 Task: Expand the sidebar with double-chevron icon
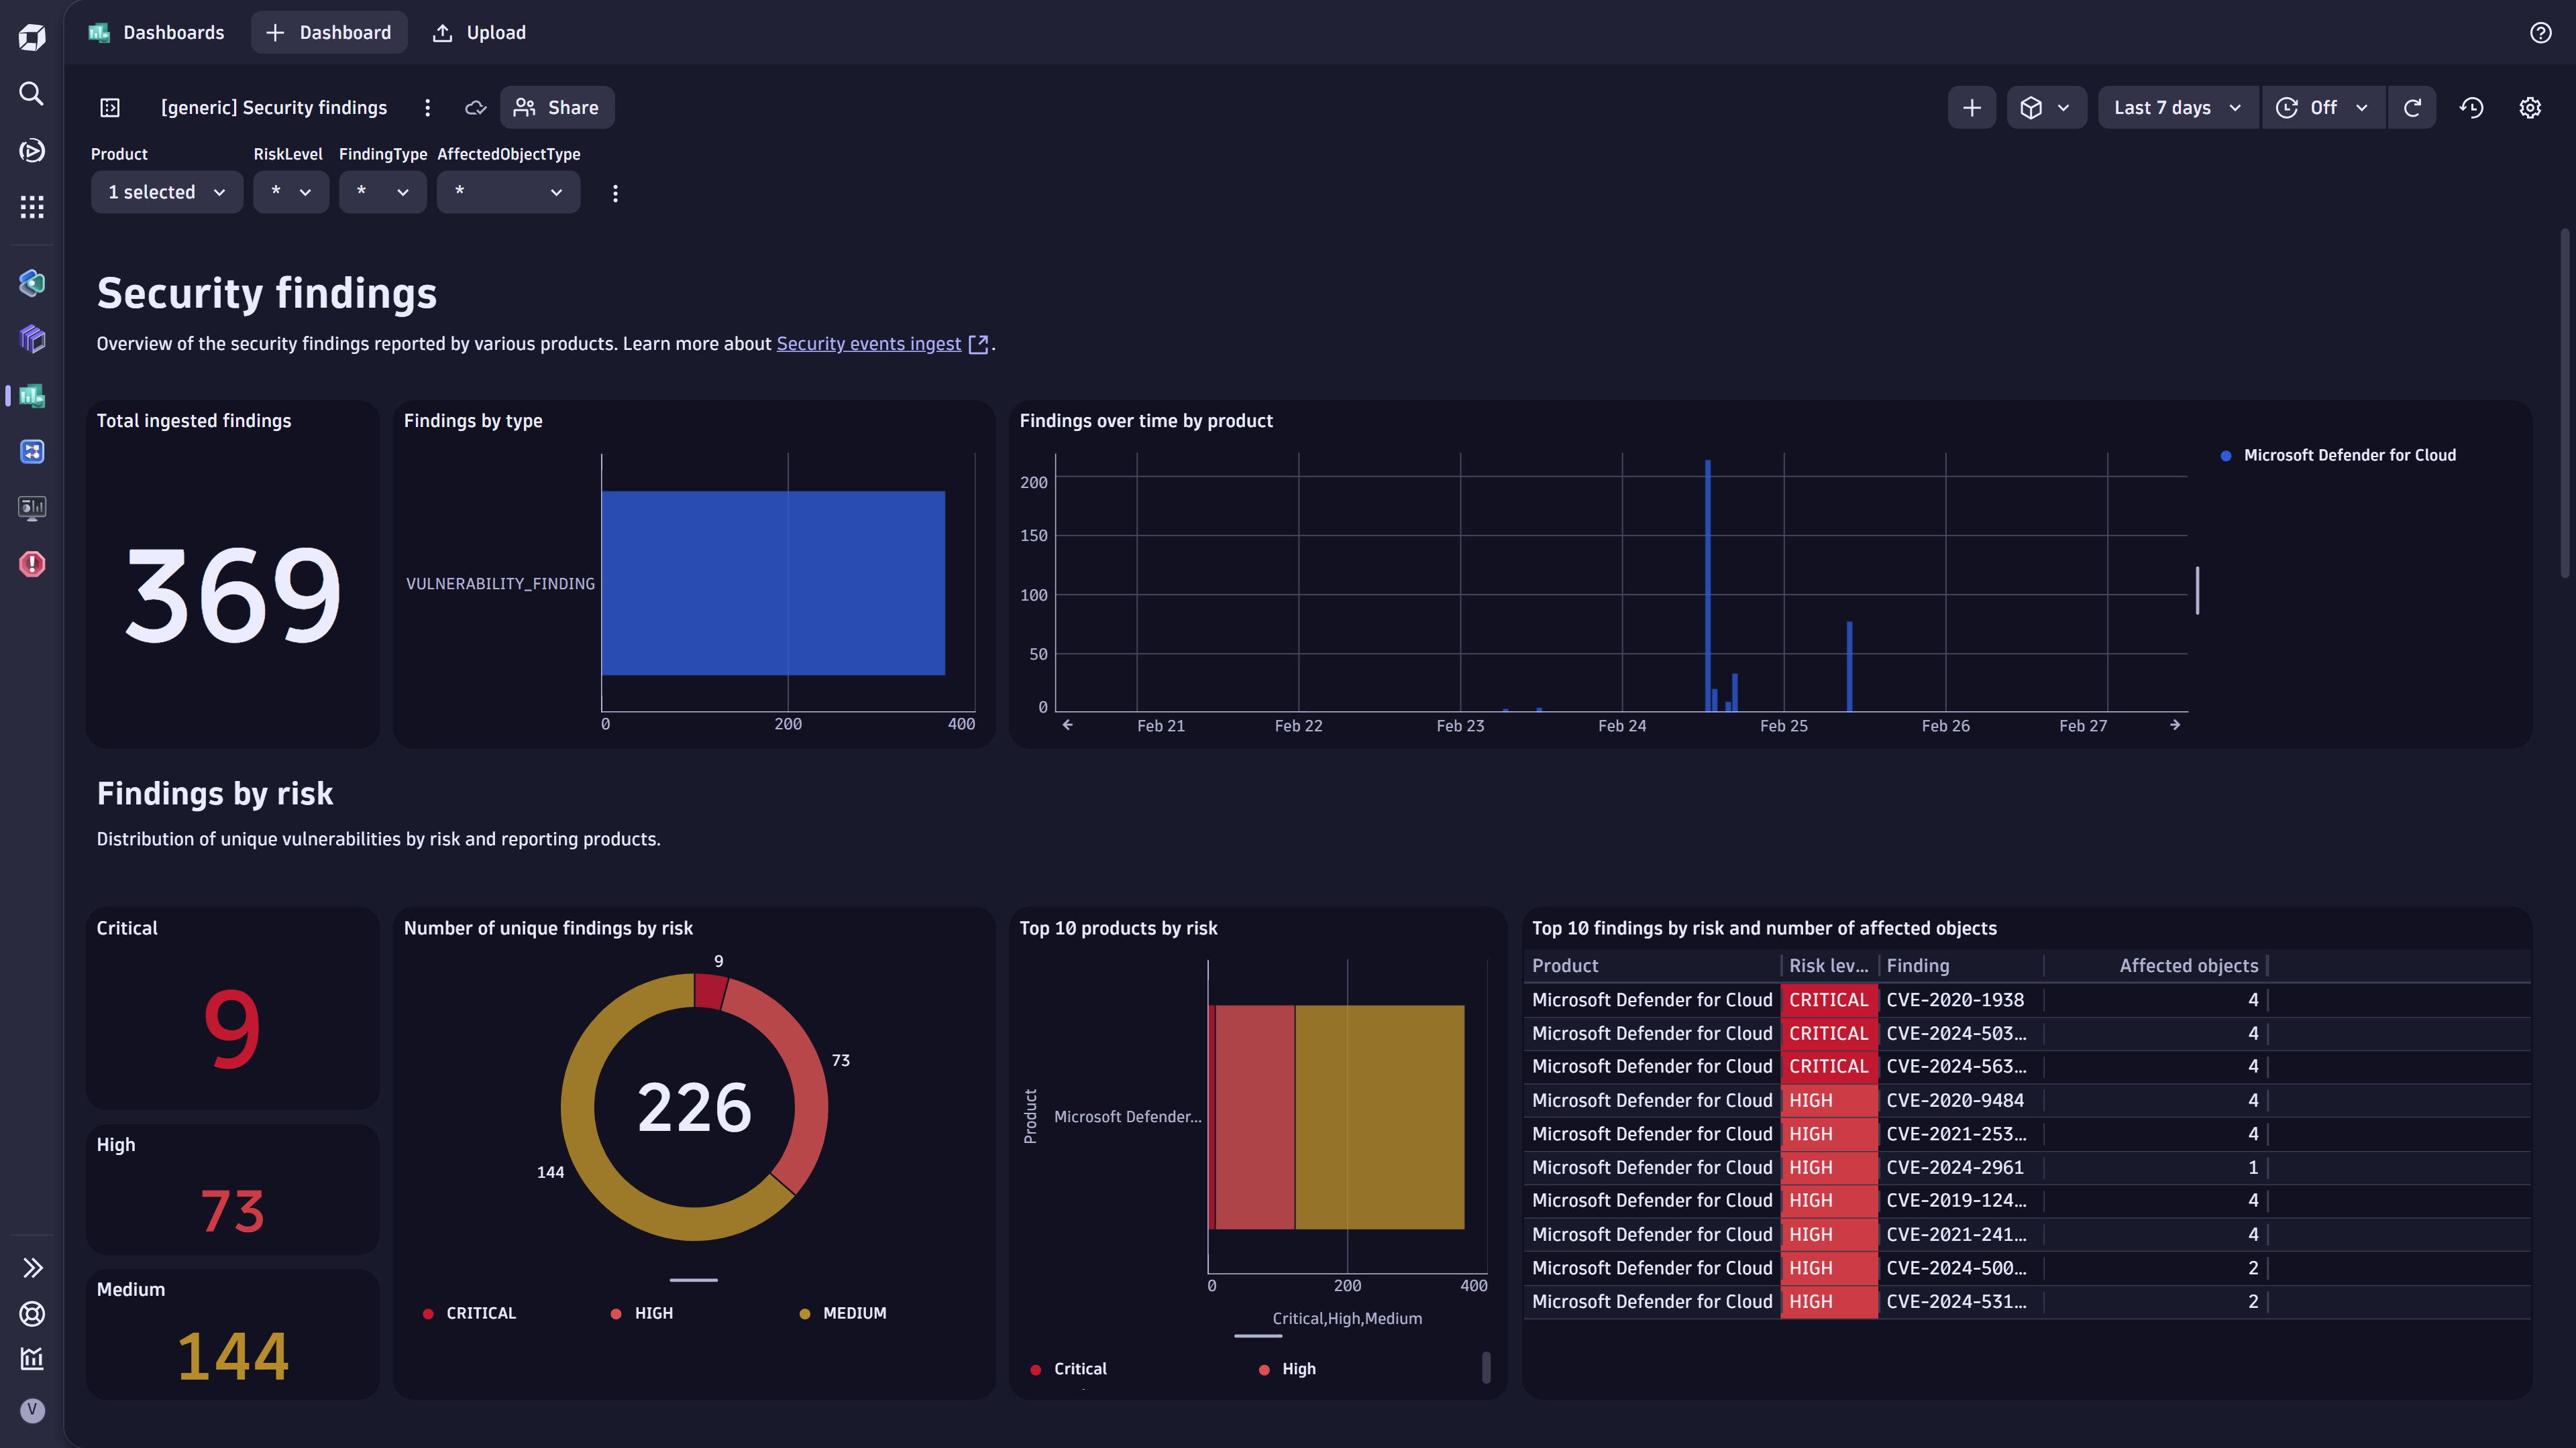pyautogui.click(x=32, y=1268)
